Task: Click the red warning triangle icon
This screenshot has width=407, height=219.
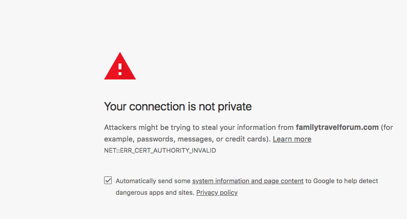Action: 120,66
